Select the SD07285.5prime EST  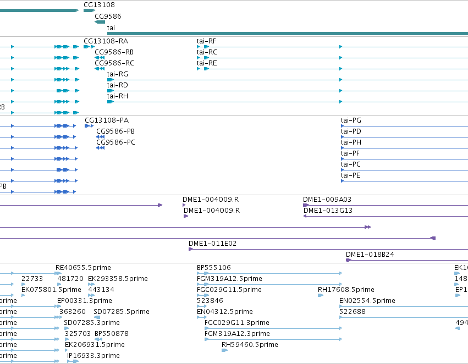pos(122,312)
